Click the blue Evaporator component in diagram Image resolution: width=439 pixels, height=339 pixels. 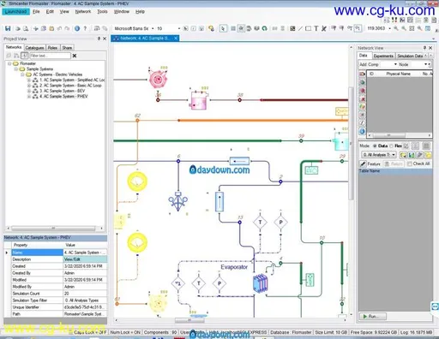click(260, 283)
